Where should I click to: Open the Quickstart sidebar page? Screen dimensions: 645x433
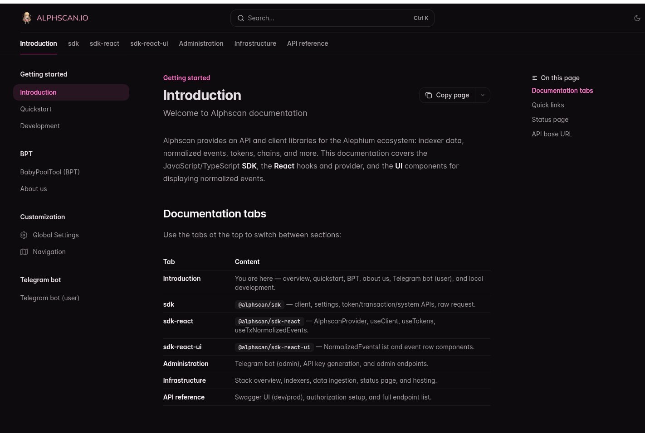[x=36, y=109]
